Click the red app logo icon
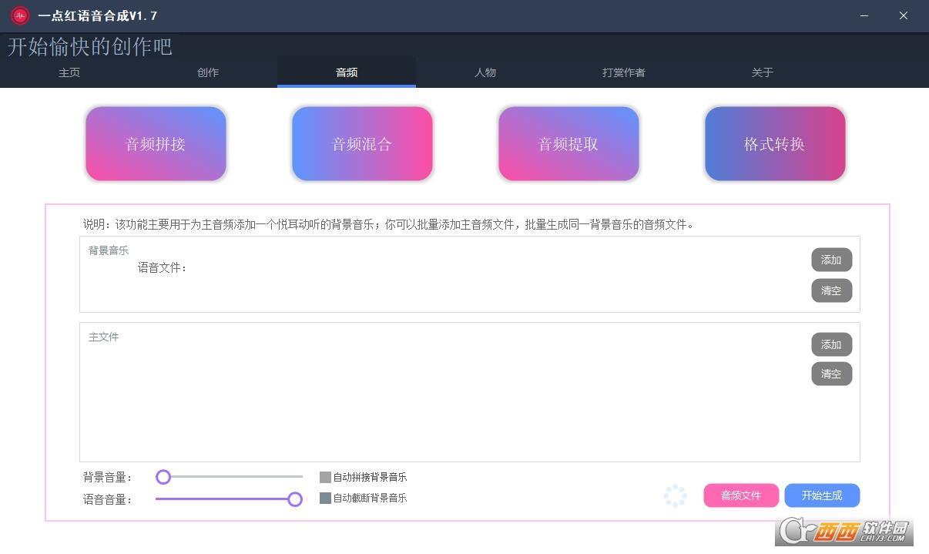 click(20, 15)
